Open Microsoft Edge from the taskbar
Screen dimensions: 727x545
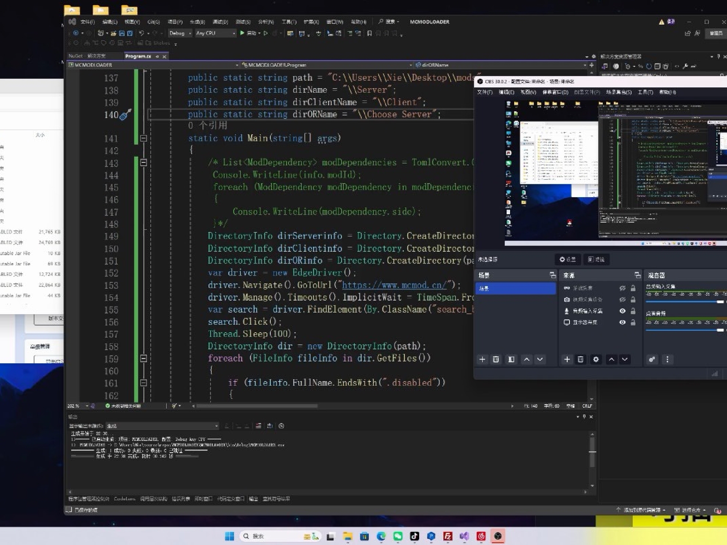(381, 536)
